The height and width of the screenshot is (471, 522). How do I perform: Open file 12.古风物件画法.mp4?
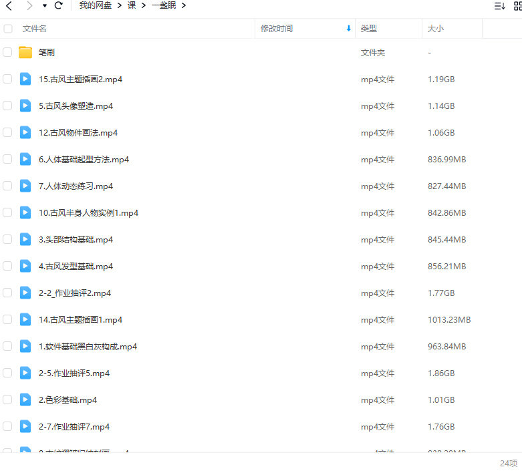[x=78, y=133]
